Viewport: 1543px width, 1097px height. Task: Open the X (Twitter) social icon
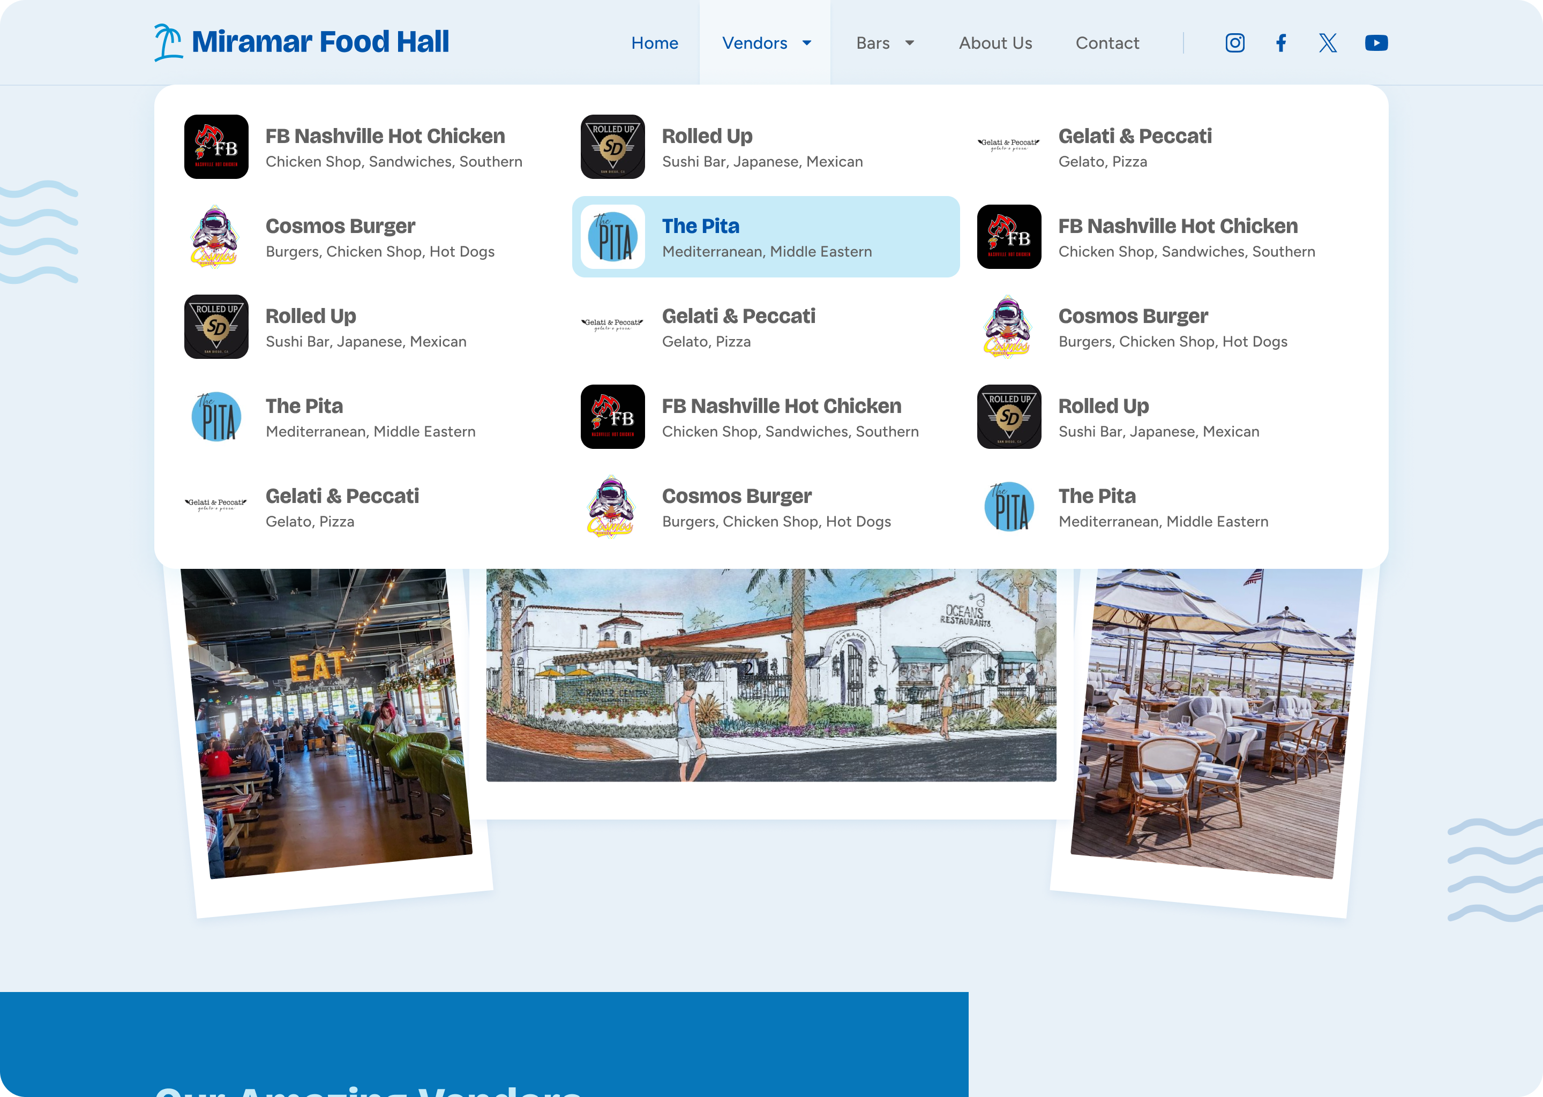point(1328,43)
